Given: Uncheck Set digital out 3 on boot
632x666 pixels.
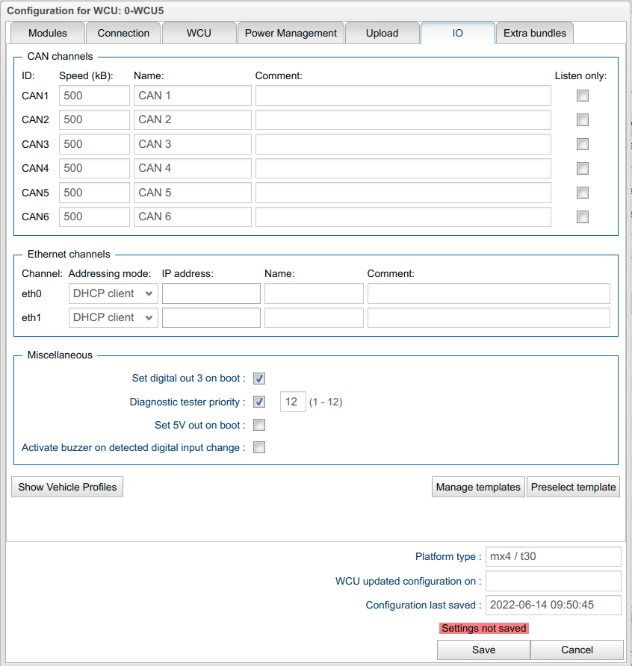Looking at the screenshot, I should pos(259,379).
